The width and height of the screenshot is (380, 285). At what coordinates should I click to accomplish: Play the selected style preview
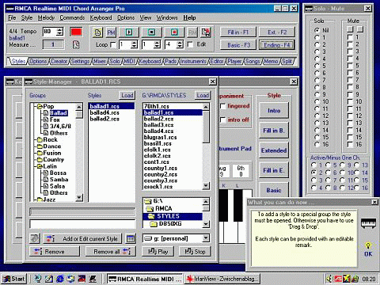158,252
